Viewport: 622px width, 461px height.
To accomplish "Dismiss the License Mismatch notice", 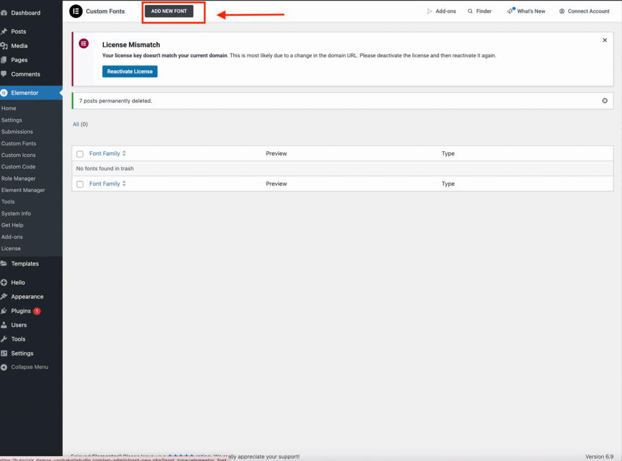I will 604,40.
